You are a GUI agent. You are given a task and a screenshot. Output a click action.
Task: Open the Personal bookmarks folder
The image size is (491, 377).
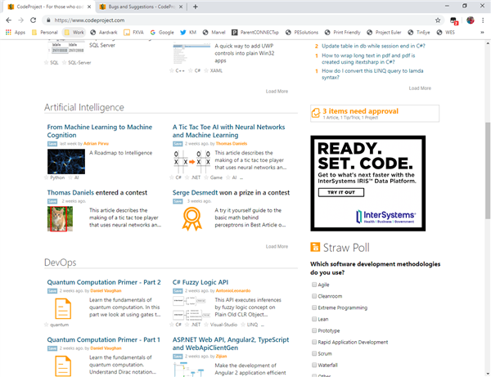[45, 32]
